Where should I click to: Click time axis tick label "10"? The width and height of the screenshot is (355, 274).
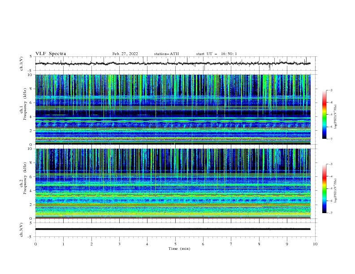tap(315, 244)
